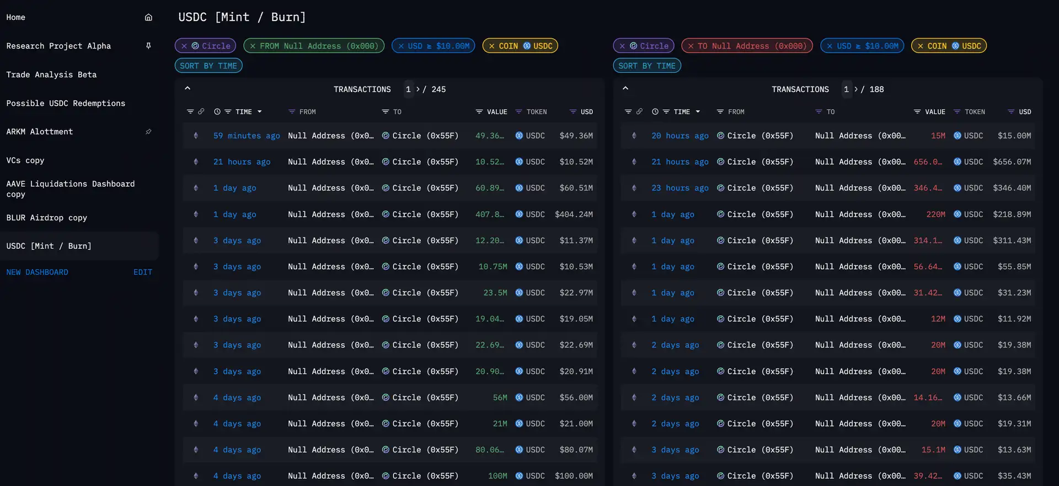Remove the TO Null Address filter chip
This screenshot has width=1059, height=486.
point(691,46)
